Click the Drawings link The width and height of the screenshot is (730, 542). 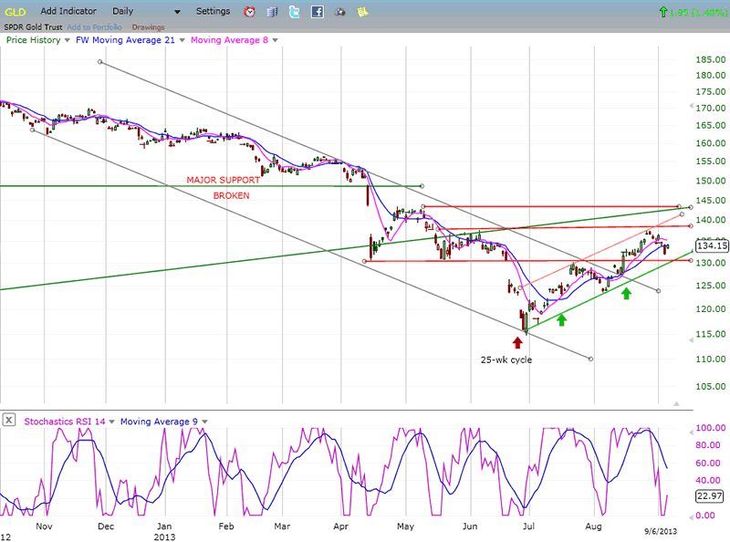(149, 27)
